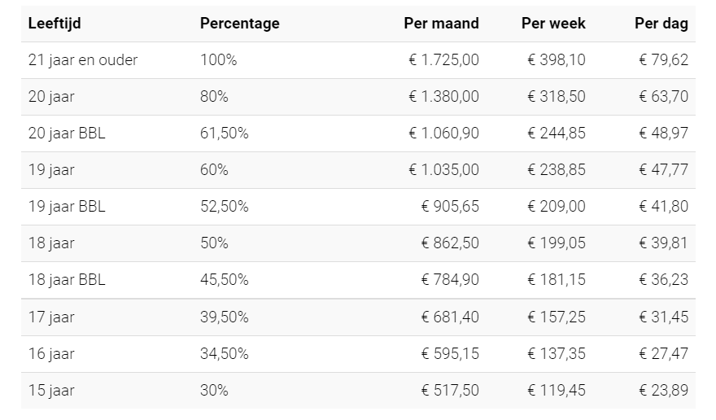Image resolution: width=716 pixels, height=420 pixels.
Task: Click the Percentage column header
Action: click(239, 24)
